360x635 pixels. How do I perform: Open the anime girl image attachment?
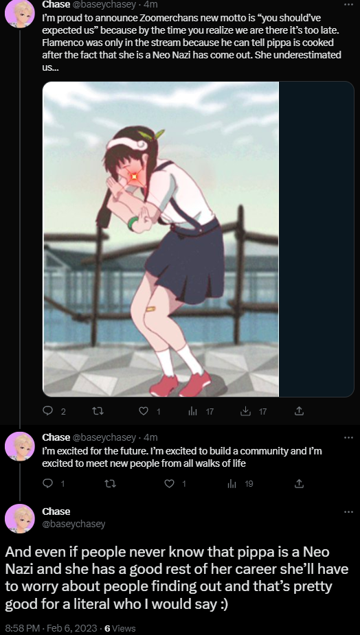161,239
